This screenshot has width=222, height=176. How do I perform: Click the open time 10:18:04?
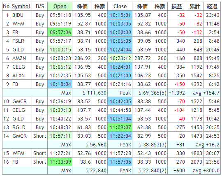click(x=60, y=84)
